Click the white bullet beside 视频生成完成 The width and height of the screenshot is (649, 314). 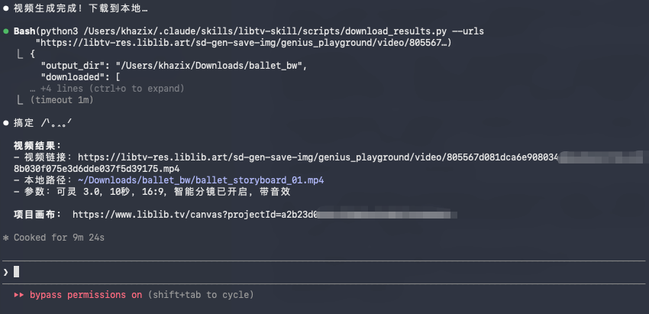pos(6,8)
